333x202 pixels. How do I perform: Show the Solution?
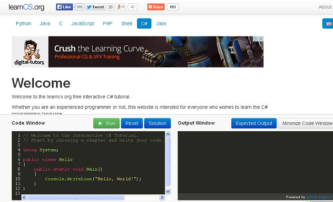coord(157,123)
